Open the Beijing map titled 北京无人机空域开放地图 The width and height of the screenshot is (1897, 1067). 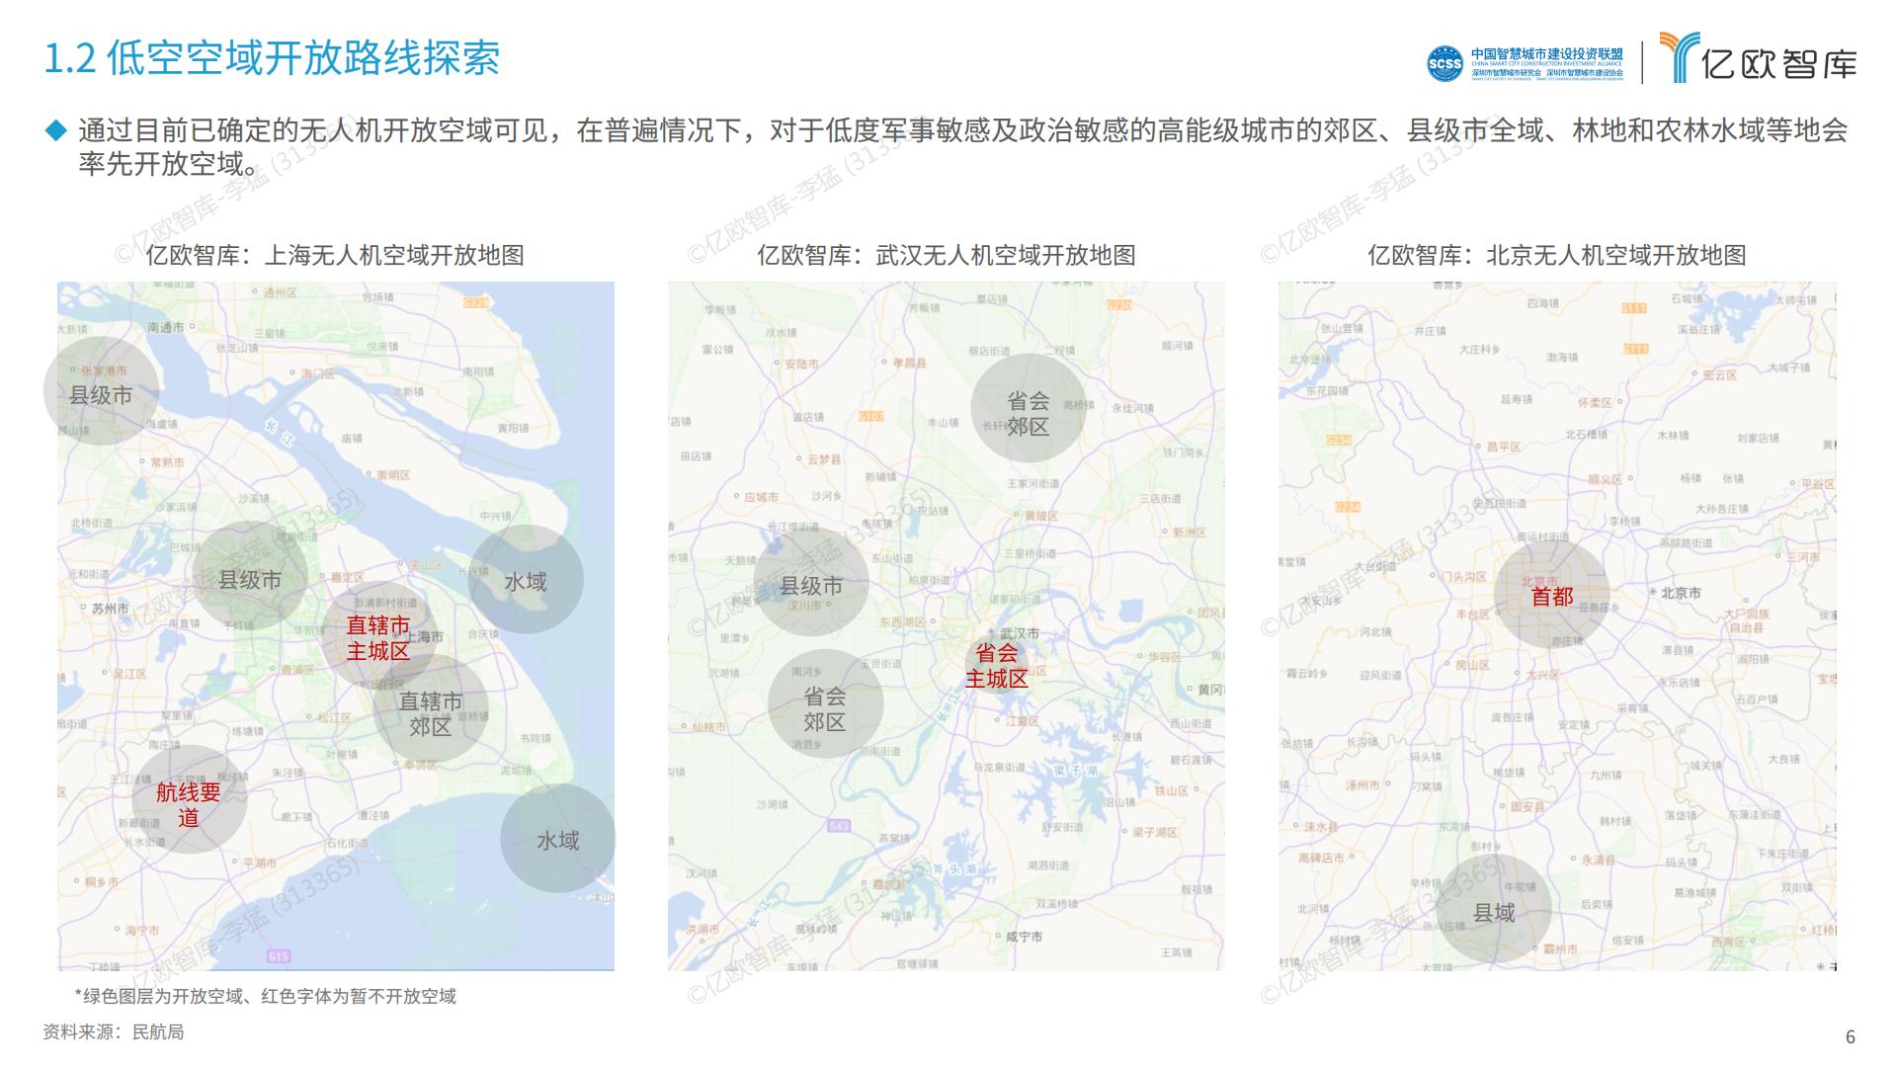point(1557,625)
